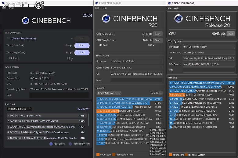Open CPU (Multi Core) ranking dropdown in Cinebench 2024
The height and width of the screenshot is (158, 238).
pos(20,109)
